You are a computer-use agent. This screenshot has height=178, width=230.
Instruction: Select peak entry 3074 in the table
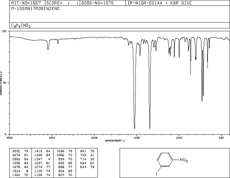(x=16, y=155)
